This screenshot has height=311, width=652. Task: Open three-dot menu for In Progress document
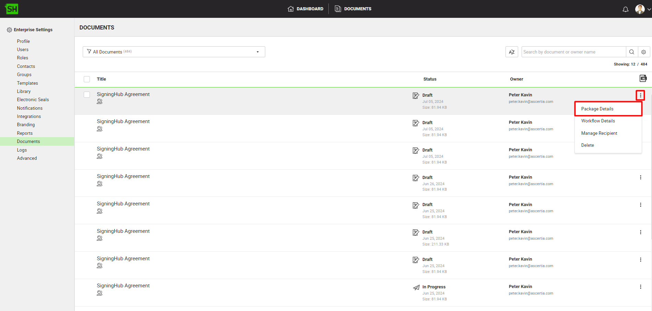(x=640, y=287)
